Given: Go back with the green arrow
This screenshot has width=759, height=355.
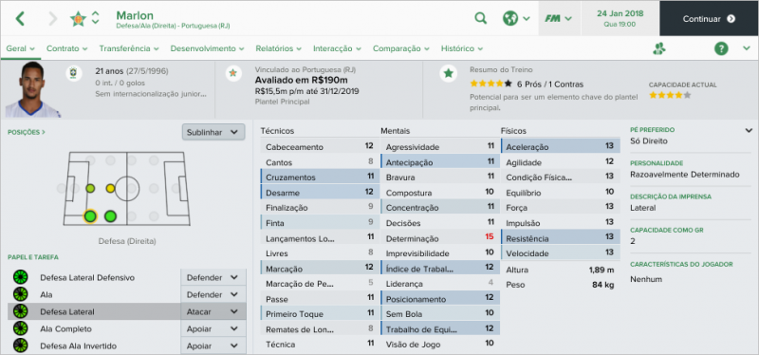Looking at the screenshot, I should 20,19.
